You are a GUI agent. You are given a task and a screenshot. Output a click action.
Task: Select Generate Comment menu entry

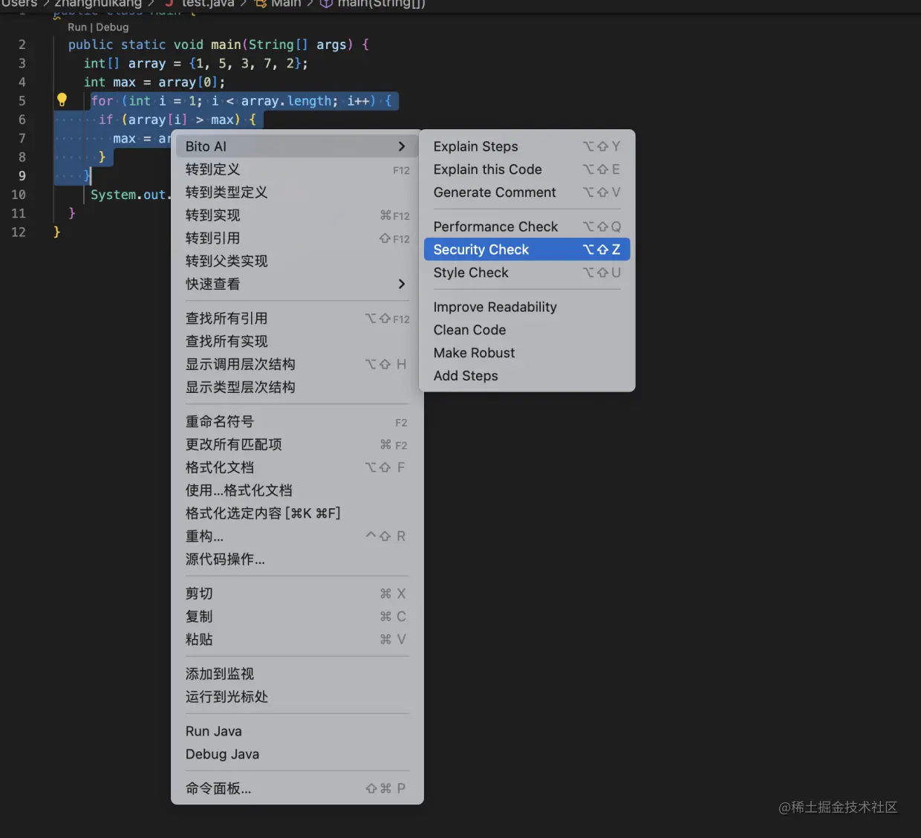click(527, 192)
